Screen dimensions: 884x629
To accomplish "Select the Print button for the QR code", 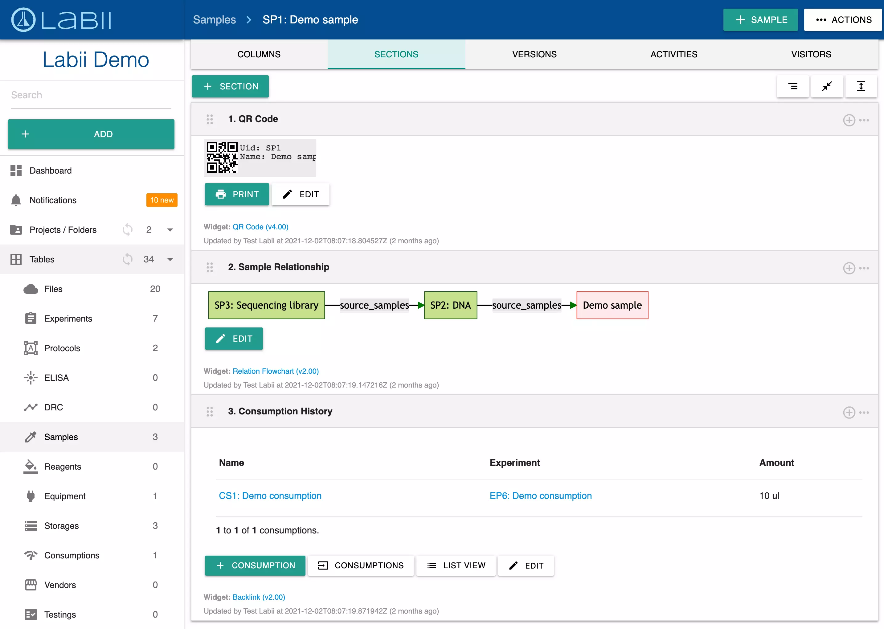I will 237,194.
